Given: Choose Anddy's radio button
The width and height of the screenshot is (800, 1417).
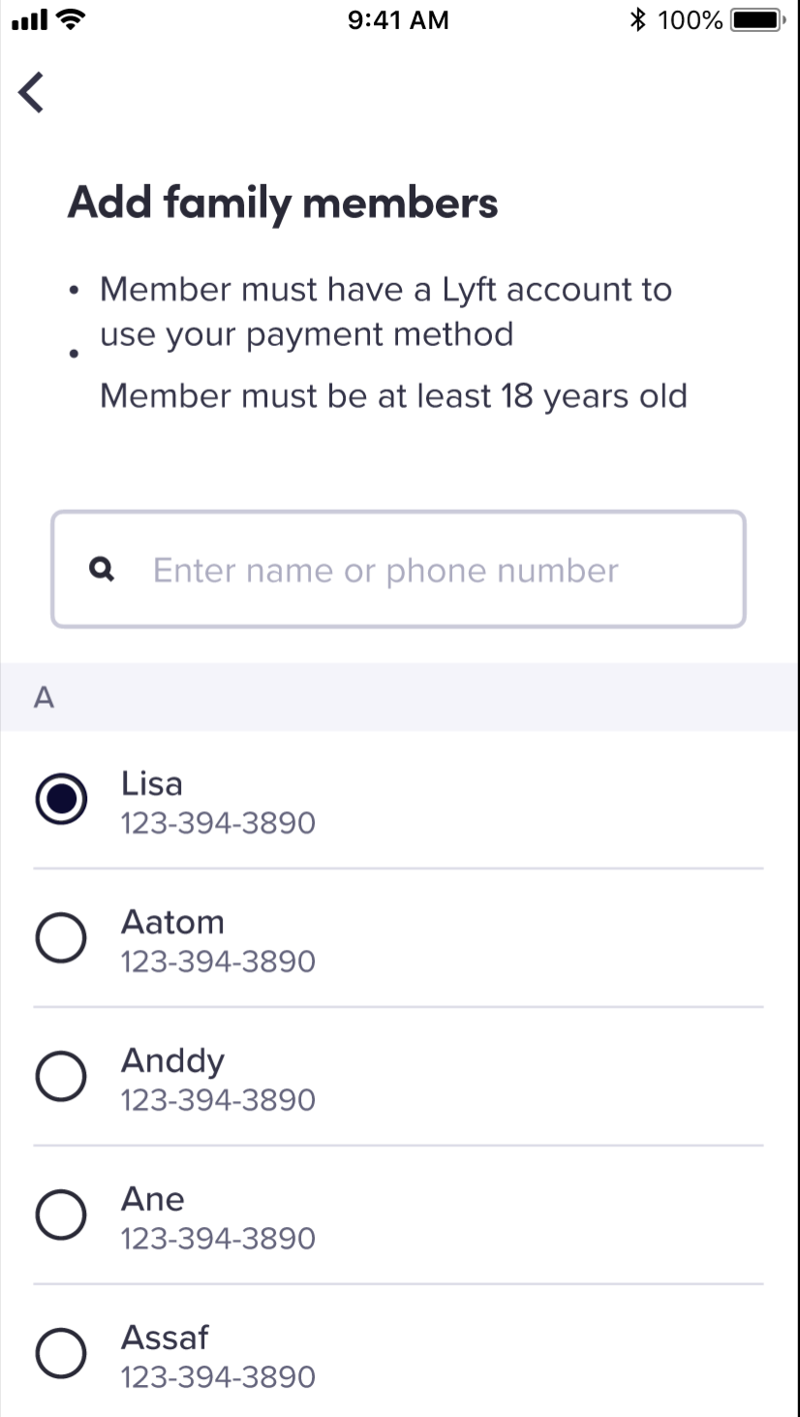Looking at the screenshot, I should click(61, 1077).
